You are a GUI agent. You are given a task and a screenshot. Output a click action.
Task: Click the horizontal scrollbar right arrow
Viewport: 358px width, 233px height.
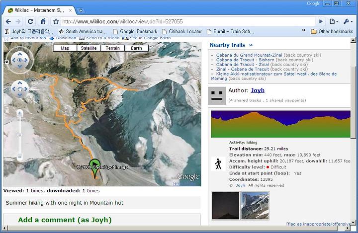tap(348, 228)
